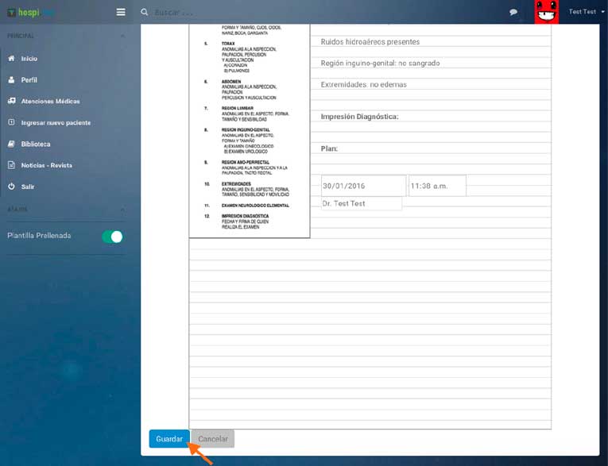Toggle the Plantilla Prellenada switch
608x466 pixels.
pyautogui.click(x=112, y=237)
